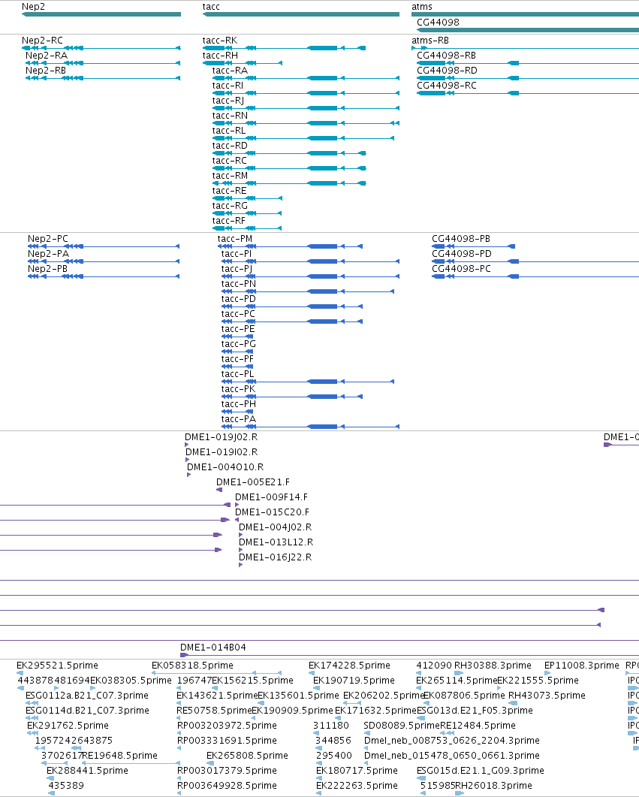Open cDNA RP003203972.5prime

(227, 726)
